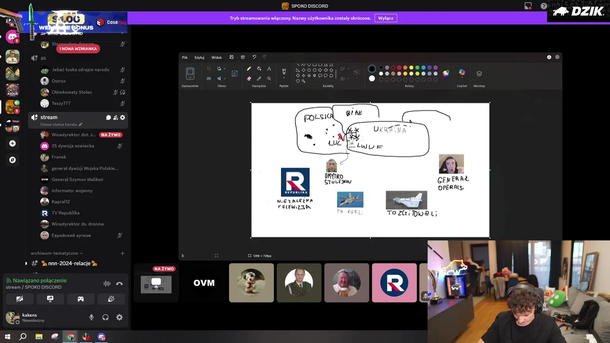Click the Paint share icon
The width and height of the screenshot is (610, 343).
[243, 57]
